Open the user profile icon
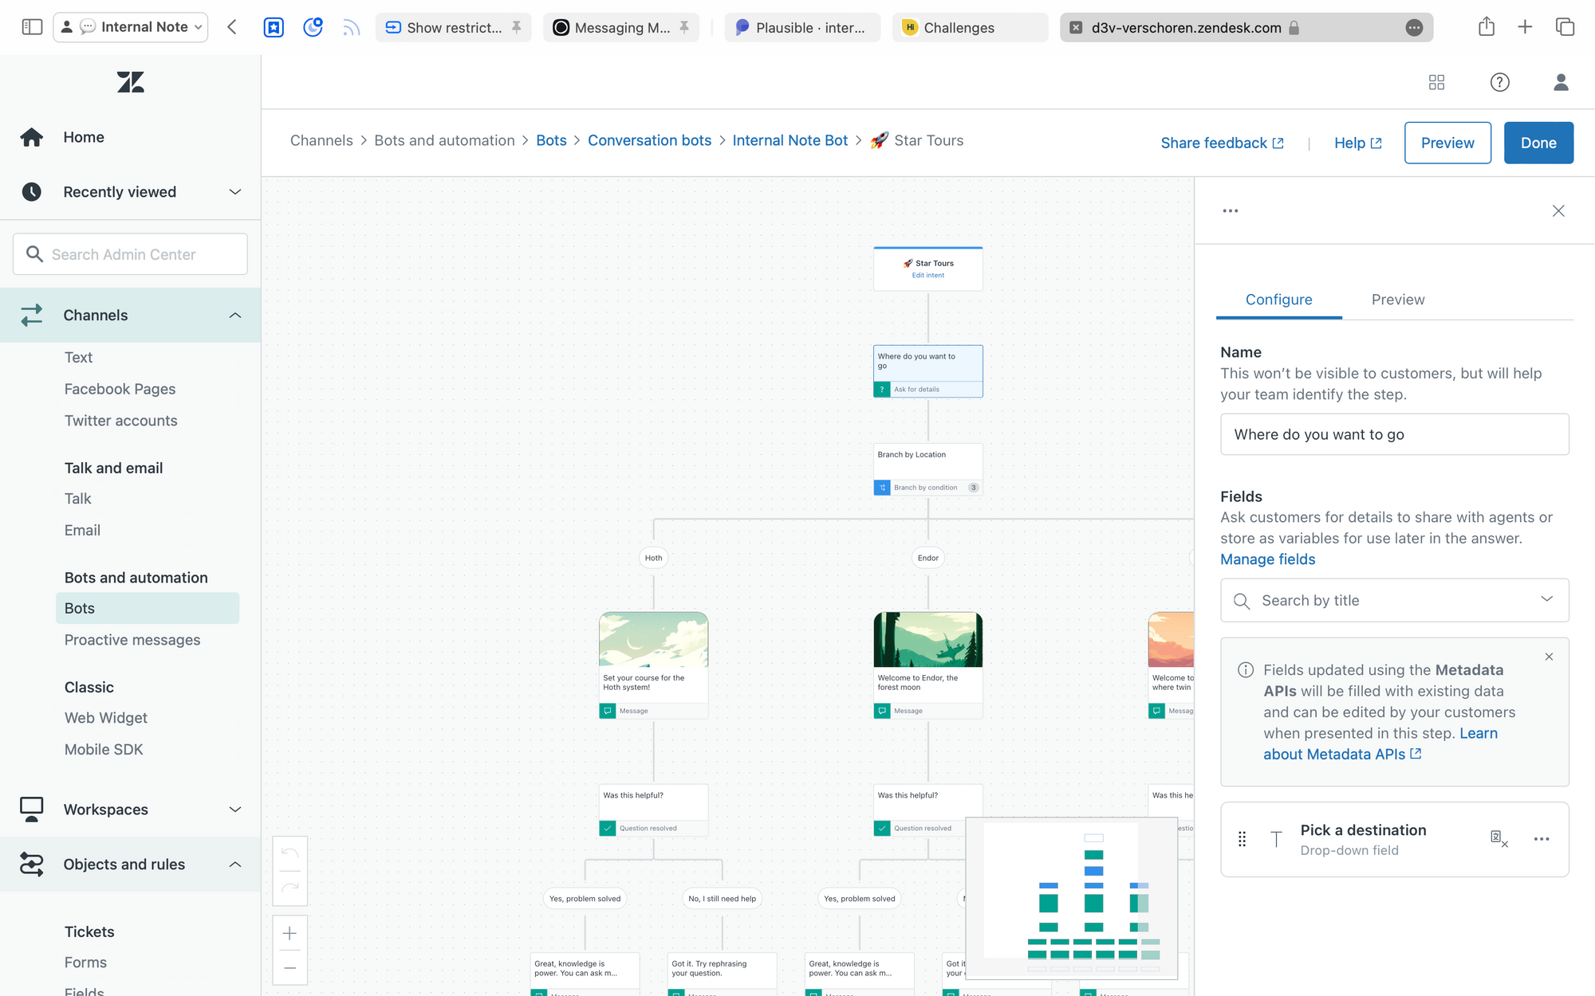1595x996 pixels. click(1561, 82)
